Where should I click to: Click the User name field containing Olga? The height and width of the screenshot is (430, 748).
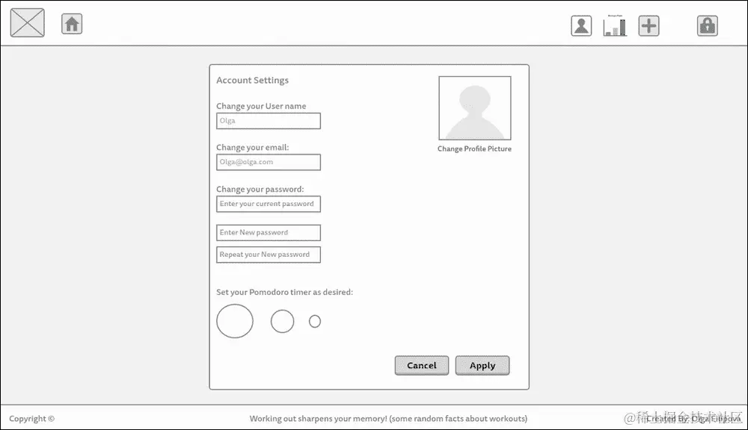point(268,121)
